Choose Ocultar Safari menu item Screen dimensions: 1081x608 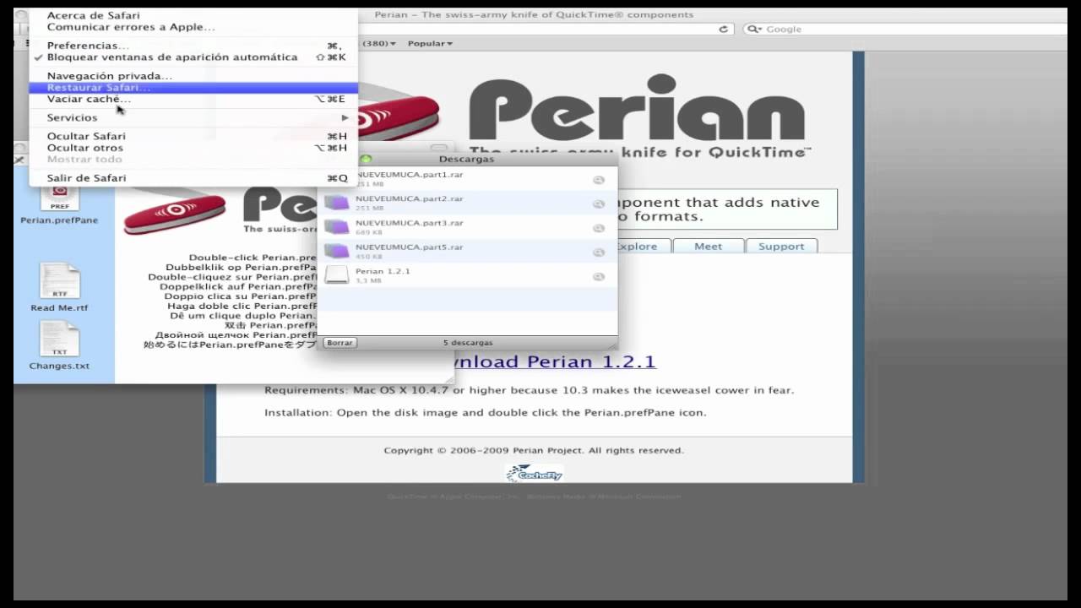tap(193, 136)
